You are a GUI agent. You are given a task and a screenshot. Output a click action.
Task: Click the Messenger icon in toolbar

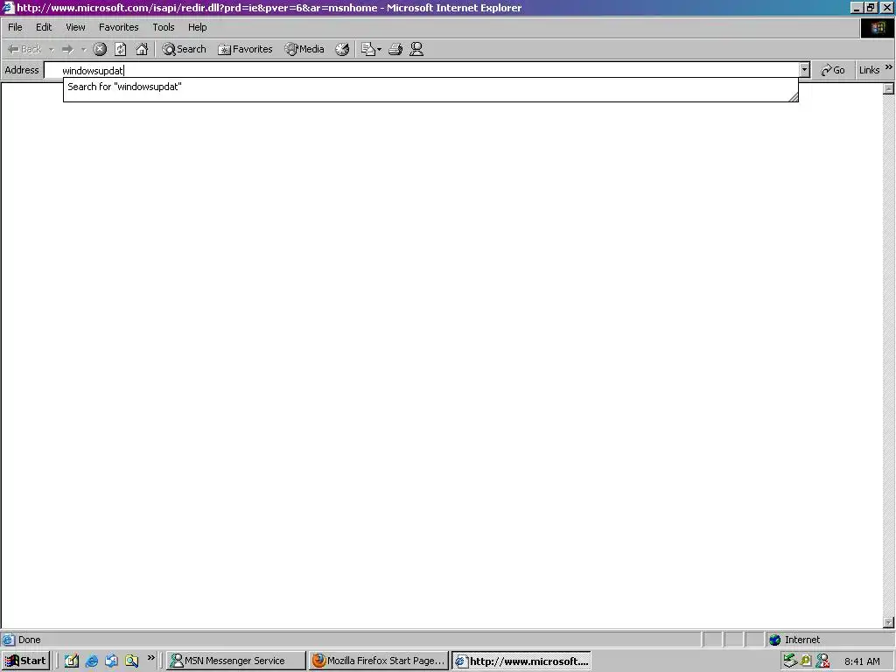coord(416,49)
